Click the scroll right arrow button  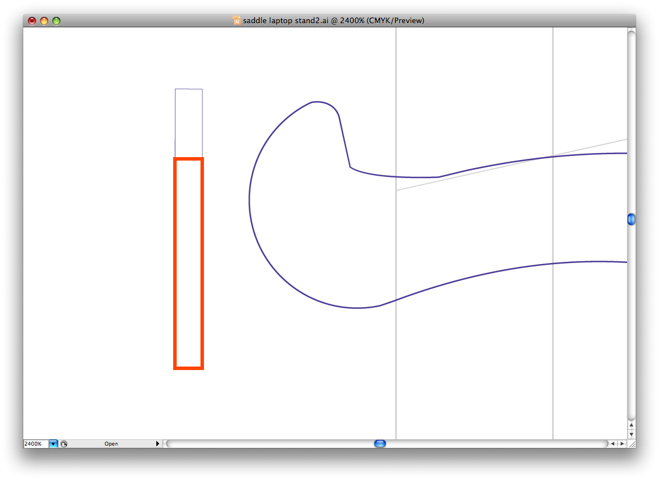[x=622, y=443]
